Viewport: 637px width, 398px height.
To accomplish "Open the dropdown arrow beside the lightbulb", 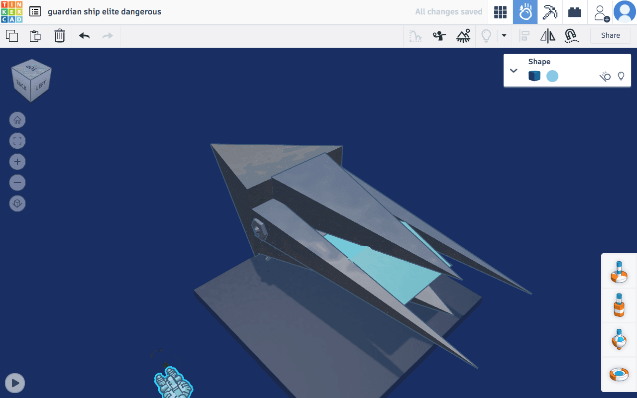I will (x=504, y=36).
